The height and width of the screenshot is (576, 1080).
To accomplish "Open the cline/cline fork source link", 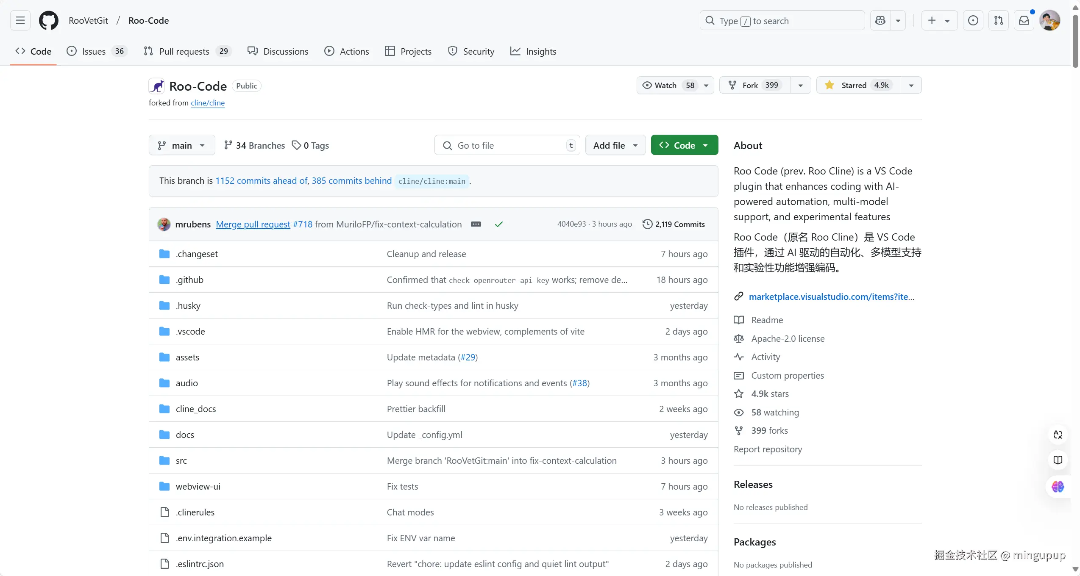I will point(208,103).
